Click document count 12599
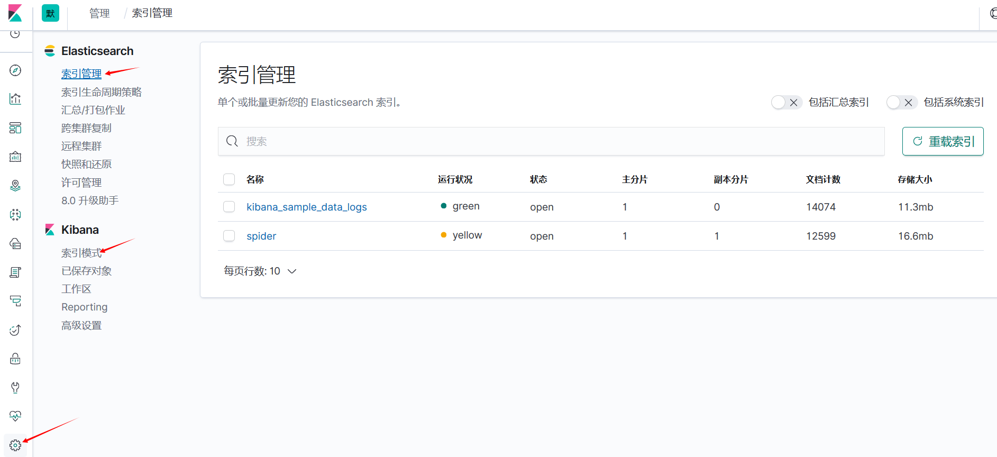The height and width of the screenshot is (457, 997). click(x=821, y=236)
